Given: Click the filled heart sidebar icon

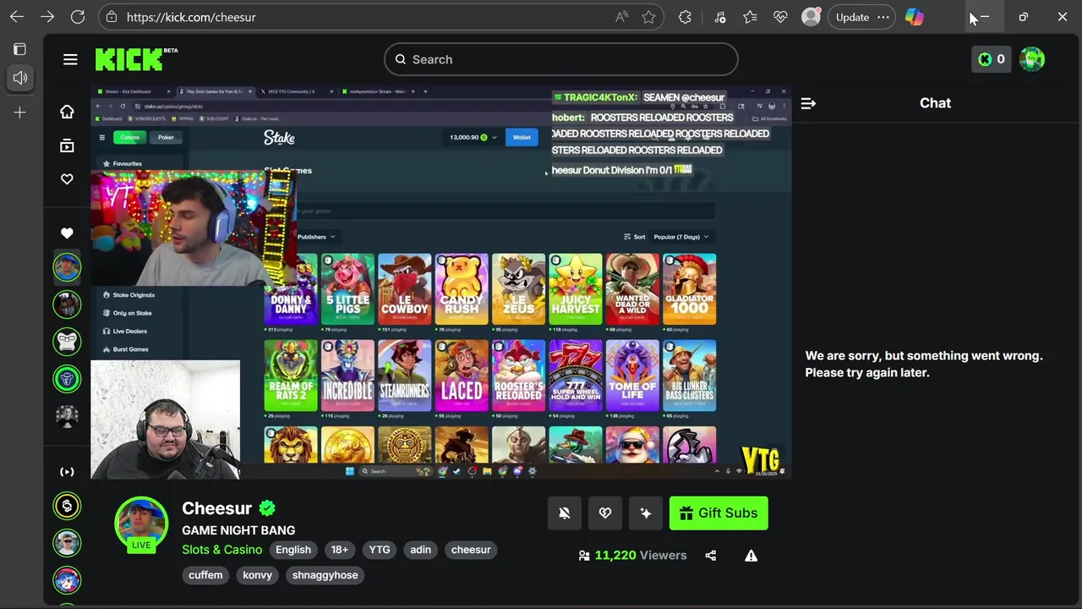Looking at the screenshot, I should pyautogui.click(x=67, y=233).
